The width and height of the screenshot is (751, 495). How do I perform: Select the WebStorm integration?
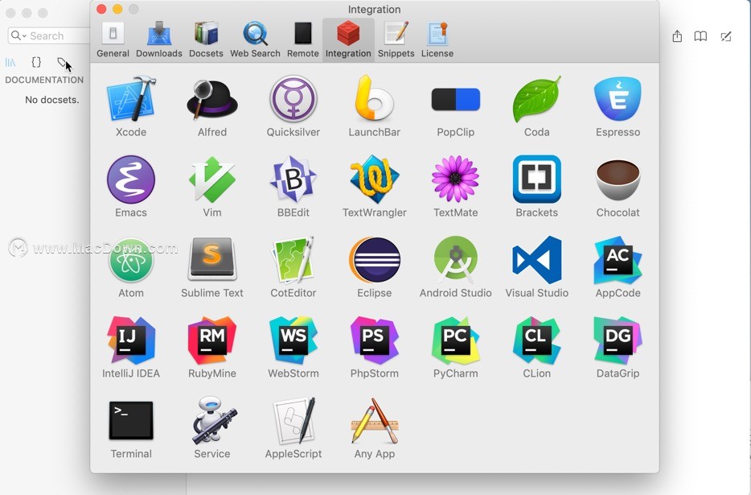point(293,340)
